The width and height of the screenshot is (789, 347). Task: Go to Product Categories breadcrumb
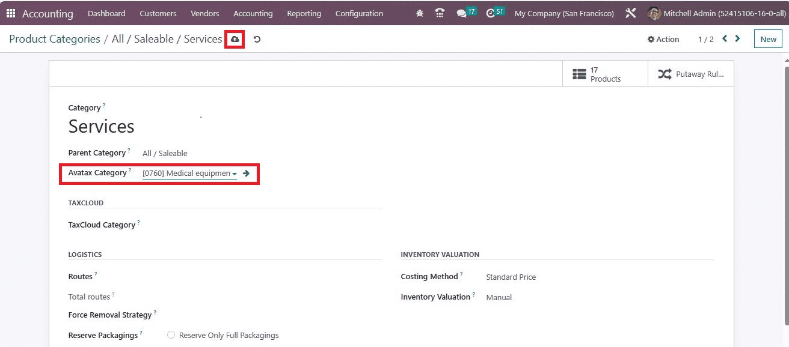coord(55,39)
